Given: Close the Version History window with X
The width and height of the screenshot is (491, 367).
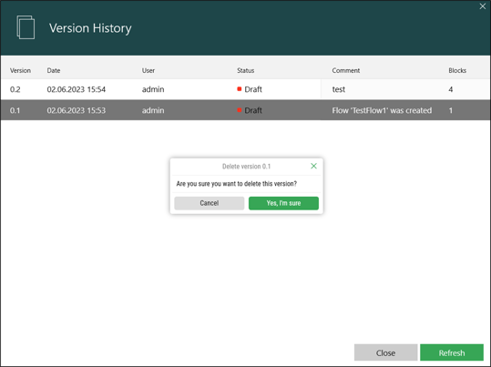Looking at the screenshot, I should coord(483,6).
